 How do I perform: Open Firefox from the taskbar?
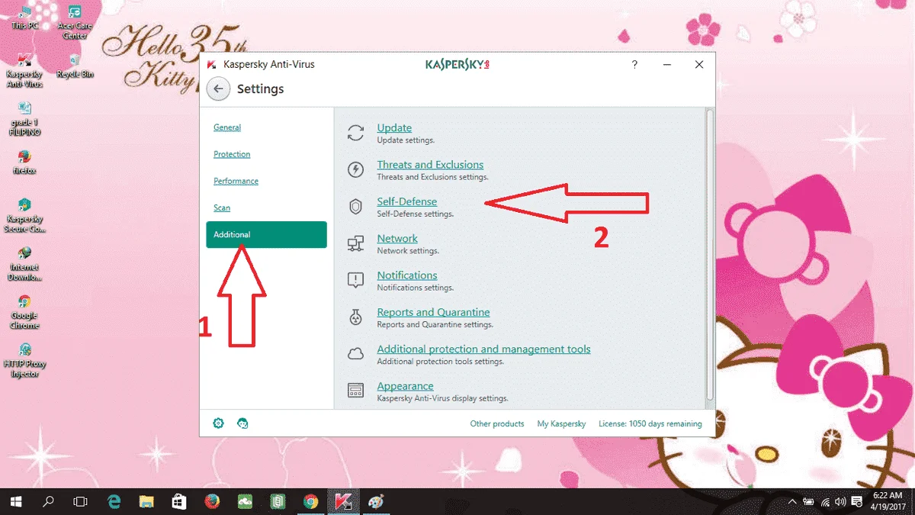coord(212,501)
